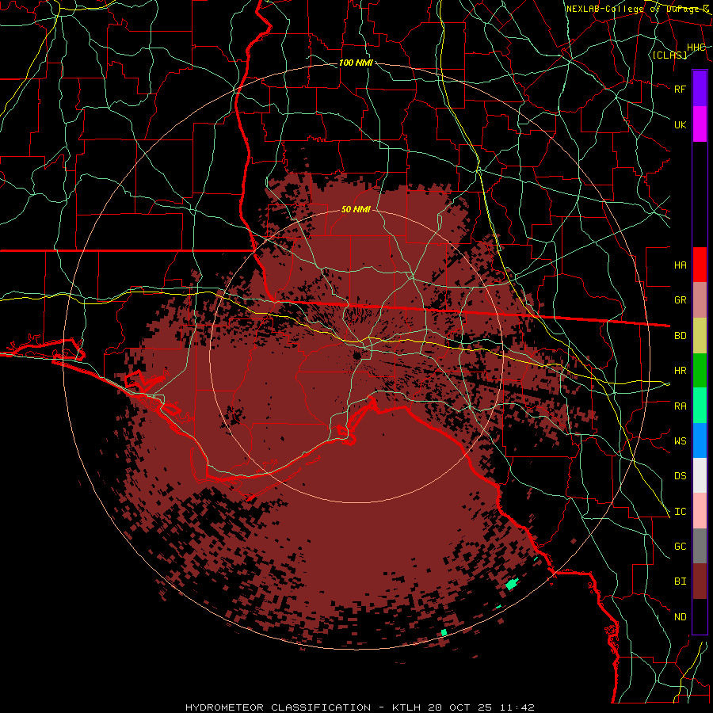
Task: Click the 'RF' legend label text
Action: (x=681, y=89)
